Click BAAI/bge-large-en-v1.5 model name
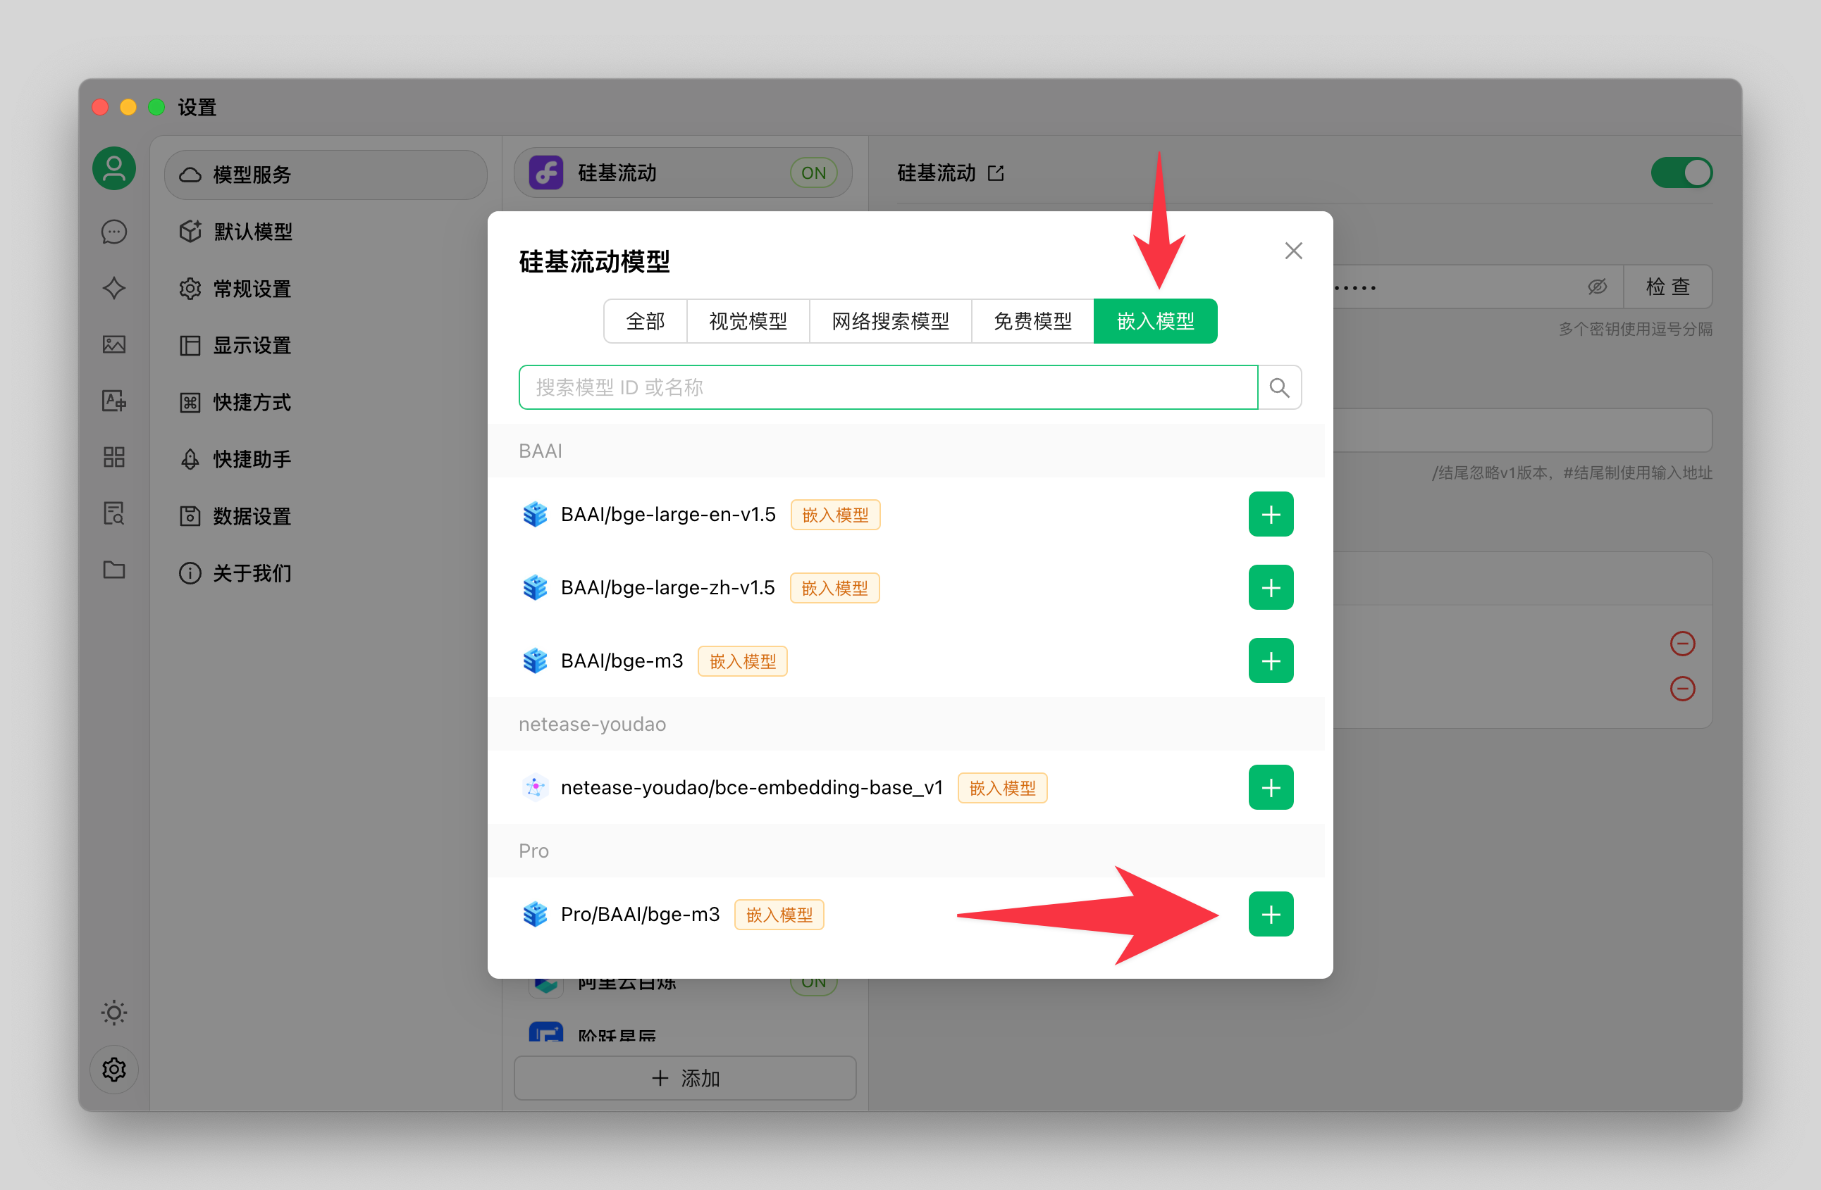 (668, 514)
